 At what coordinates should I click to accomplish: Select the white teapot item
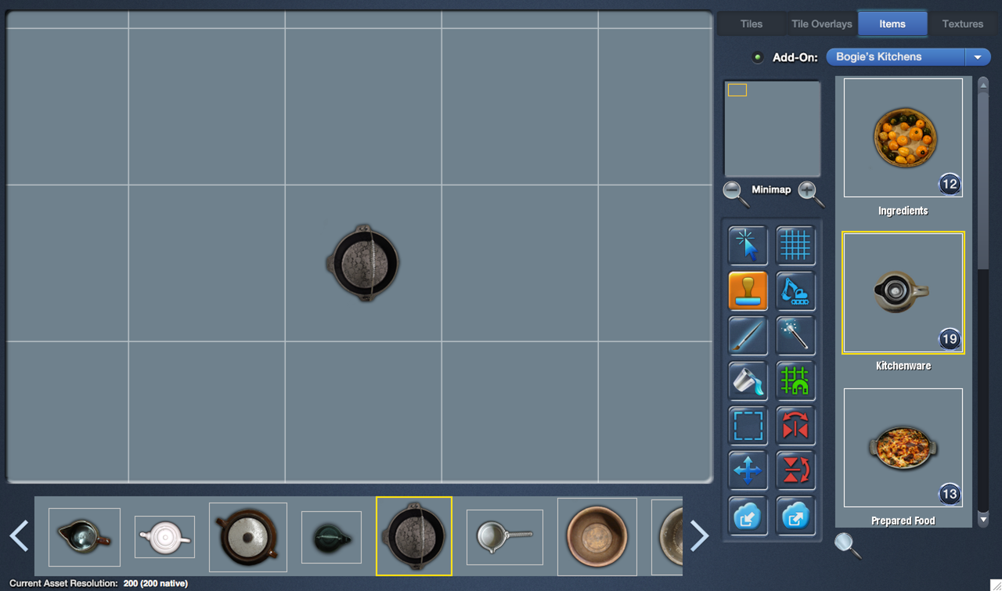164,537
